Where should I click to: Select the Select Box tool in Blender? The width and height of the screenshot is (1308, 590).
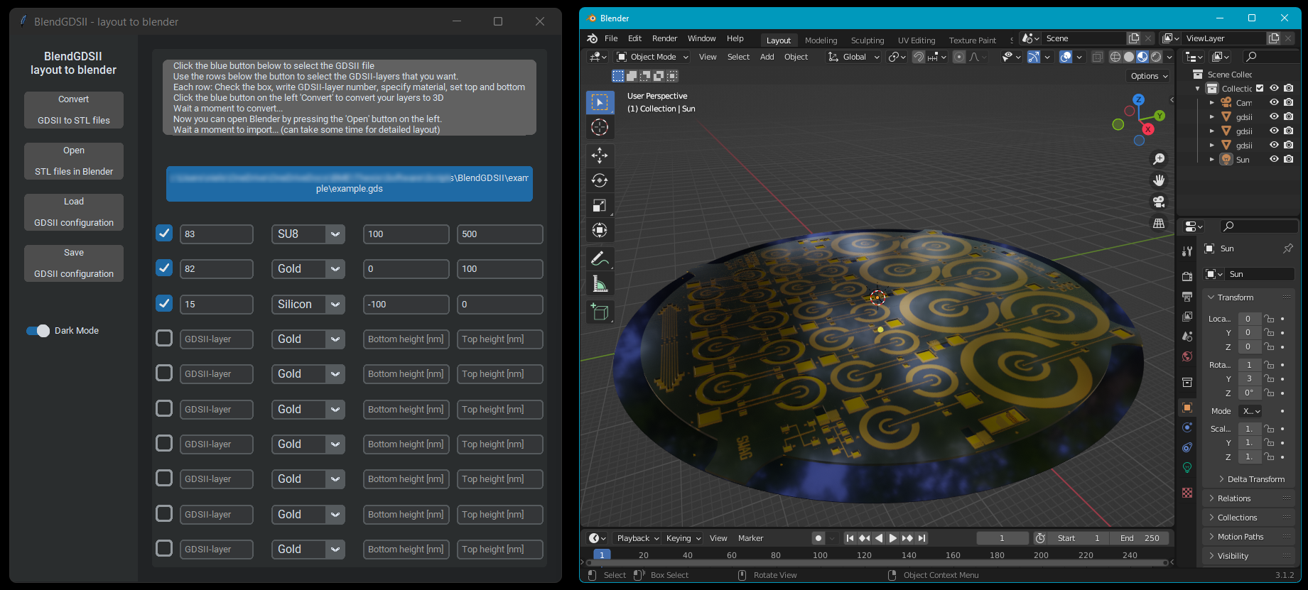600,102
